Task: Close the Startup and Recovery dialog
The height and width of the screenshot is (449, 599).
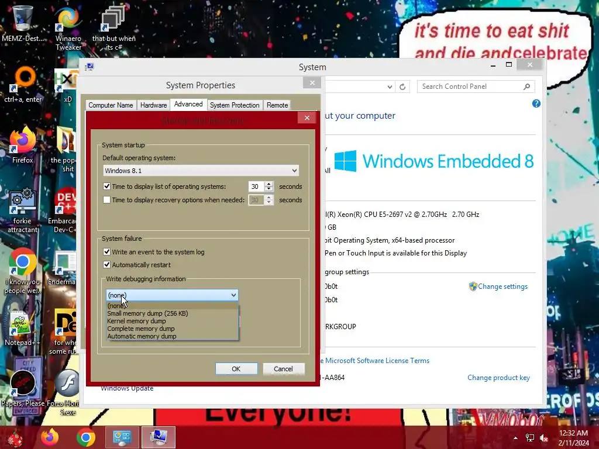Action: point(307,118)
